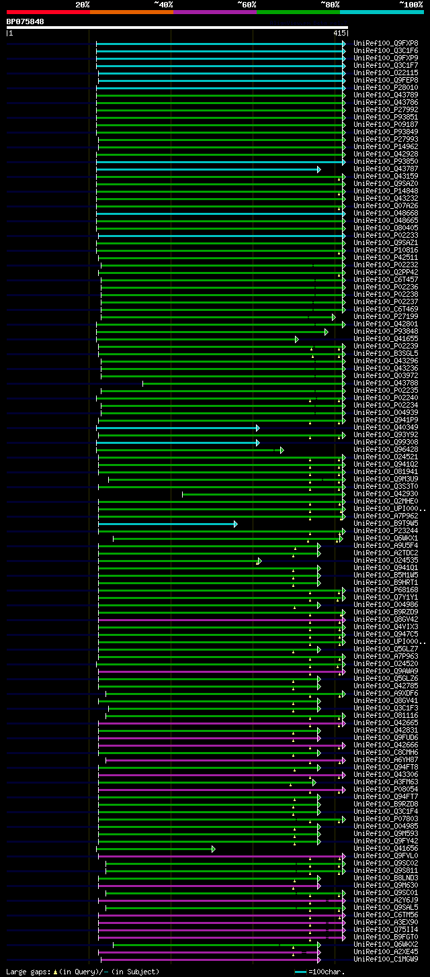Screen dimensions: 430x977
Task: Click the green alignment bar of UniRef100_Q43789
Action: pyautogui.click(x=221, y=95)
